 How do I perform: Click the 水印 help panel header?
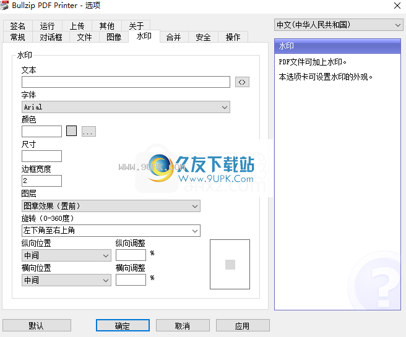pyautogui.click(x=338, y=46)
